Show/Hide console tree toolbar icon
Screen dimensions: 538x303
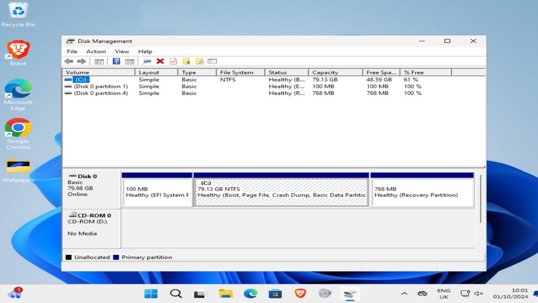(x=99, y=61)
